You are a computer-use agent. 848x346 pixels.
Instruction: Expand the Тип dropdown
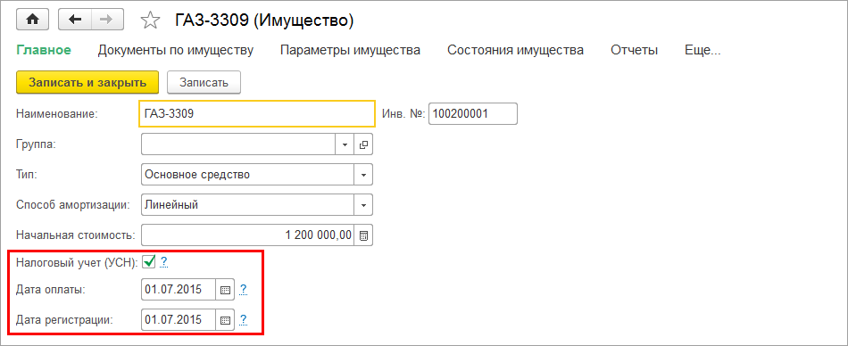click(363, 175)
